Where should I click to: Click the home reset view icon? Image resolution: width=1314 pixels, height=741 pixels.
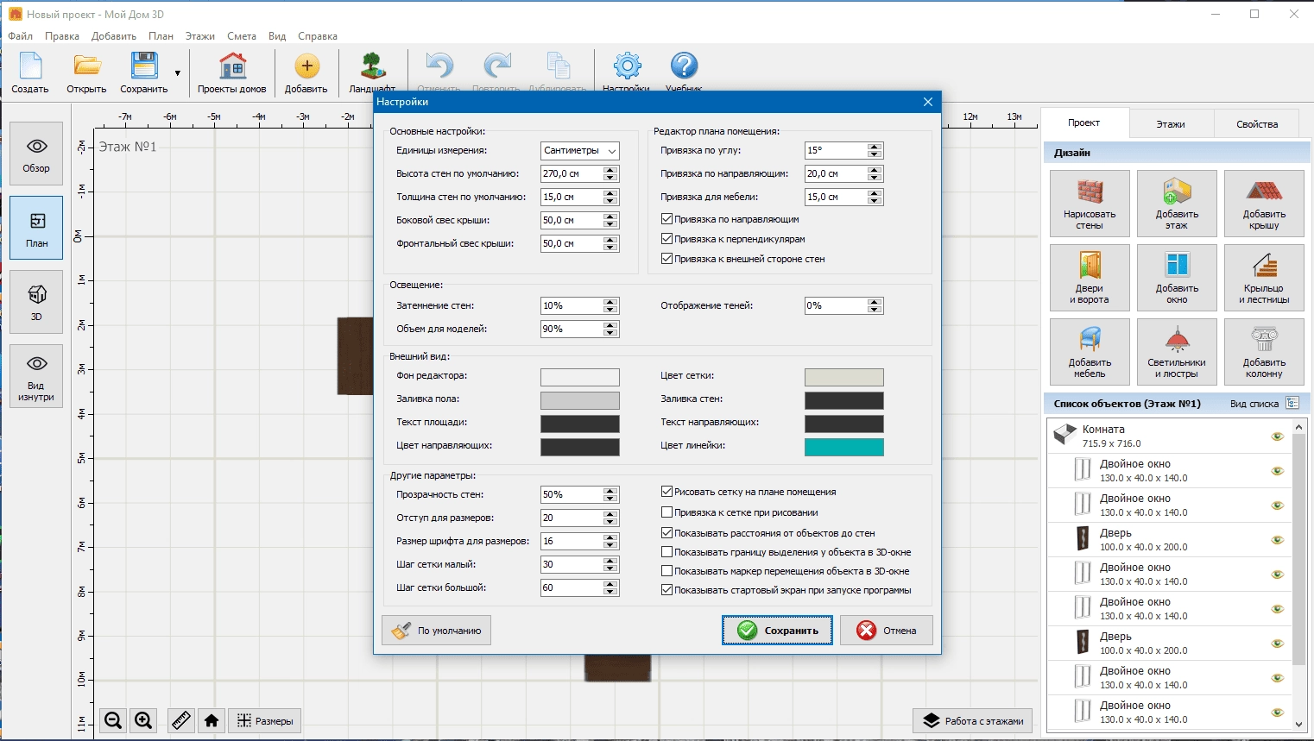212,720
